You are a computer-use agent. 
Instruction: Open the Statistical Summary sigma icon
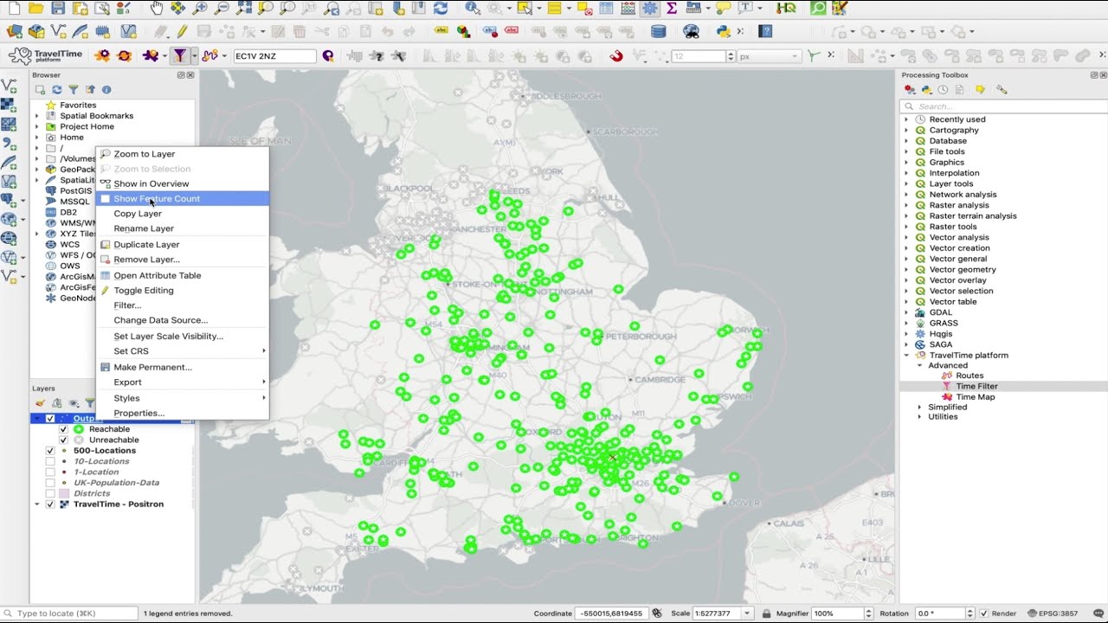[672, 8]
